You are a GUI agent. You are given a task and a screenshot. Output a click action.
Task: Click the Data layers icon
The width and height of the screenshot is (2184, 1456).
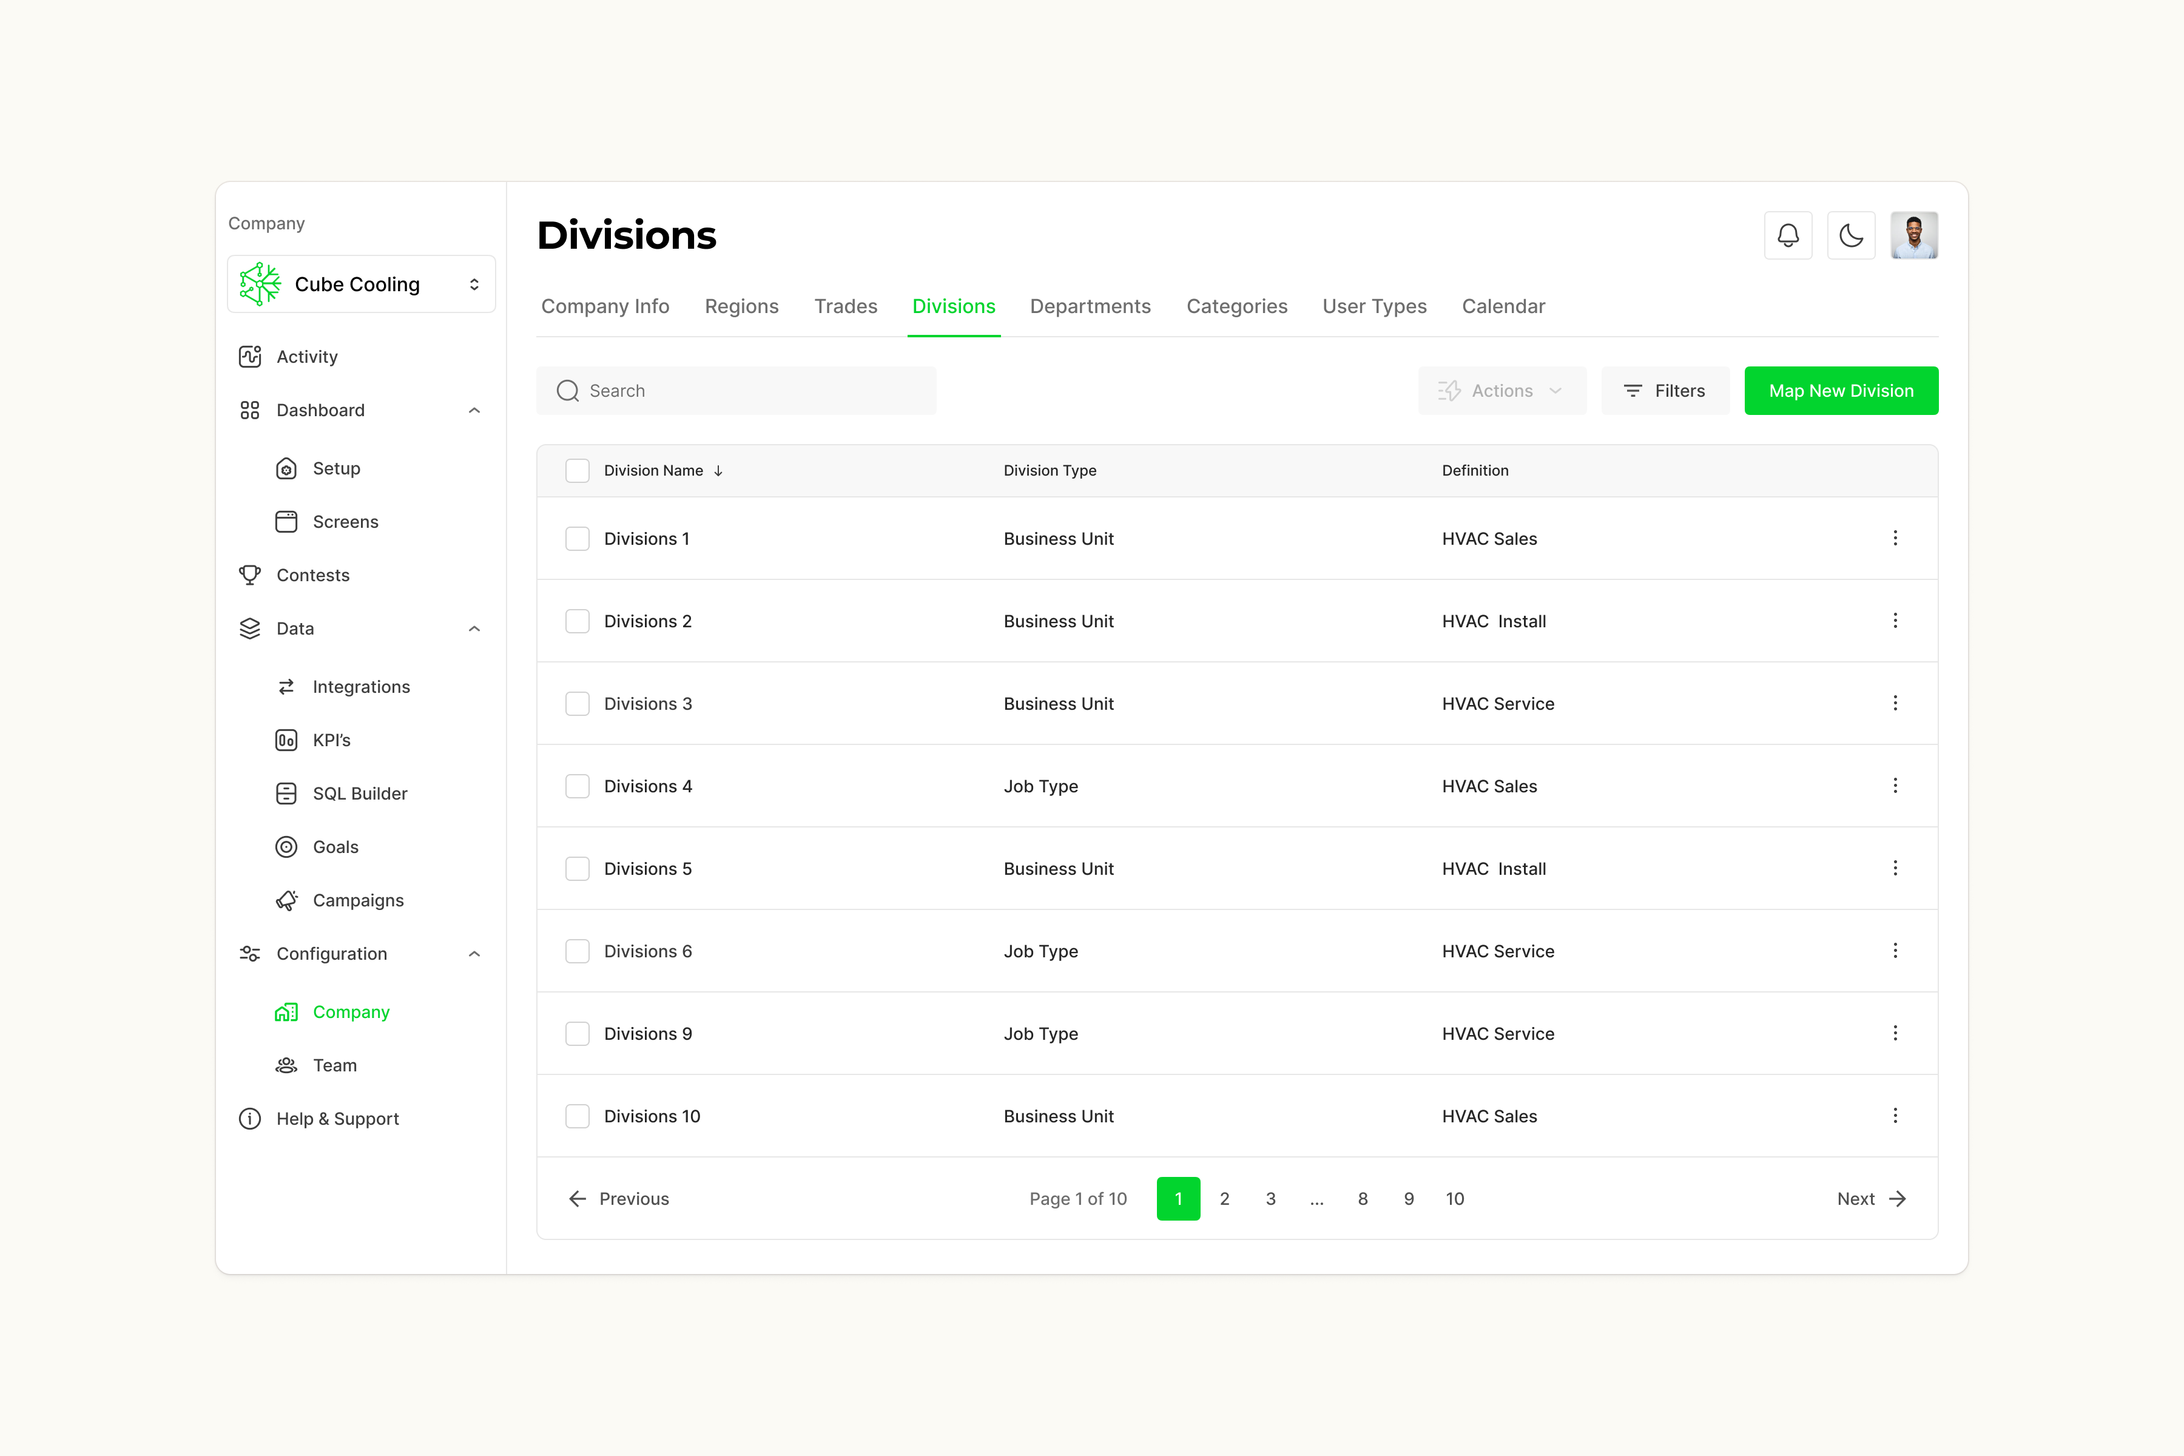pyautogui.click(x=250, y=629)
